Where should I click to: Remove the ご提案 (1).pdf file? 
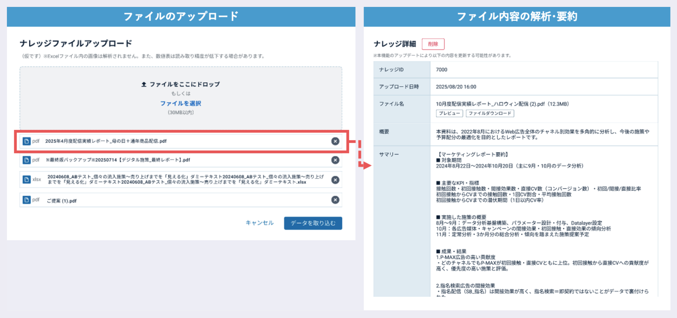335,200
